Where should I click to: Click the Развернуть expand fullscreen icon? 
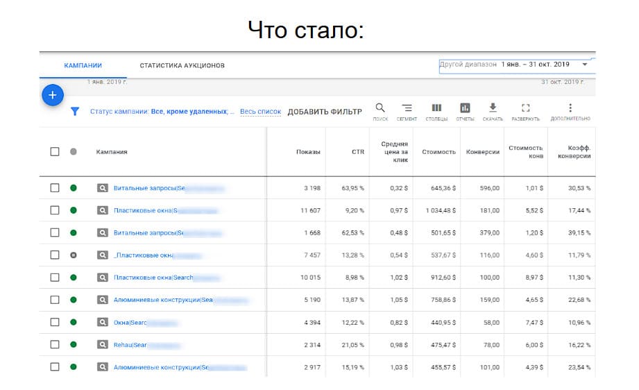(x=526, y=108)
